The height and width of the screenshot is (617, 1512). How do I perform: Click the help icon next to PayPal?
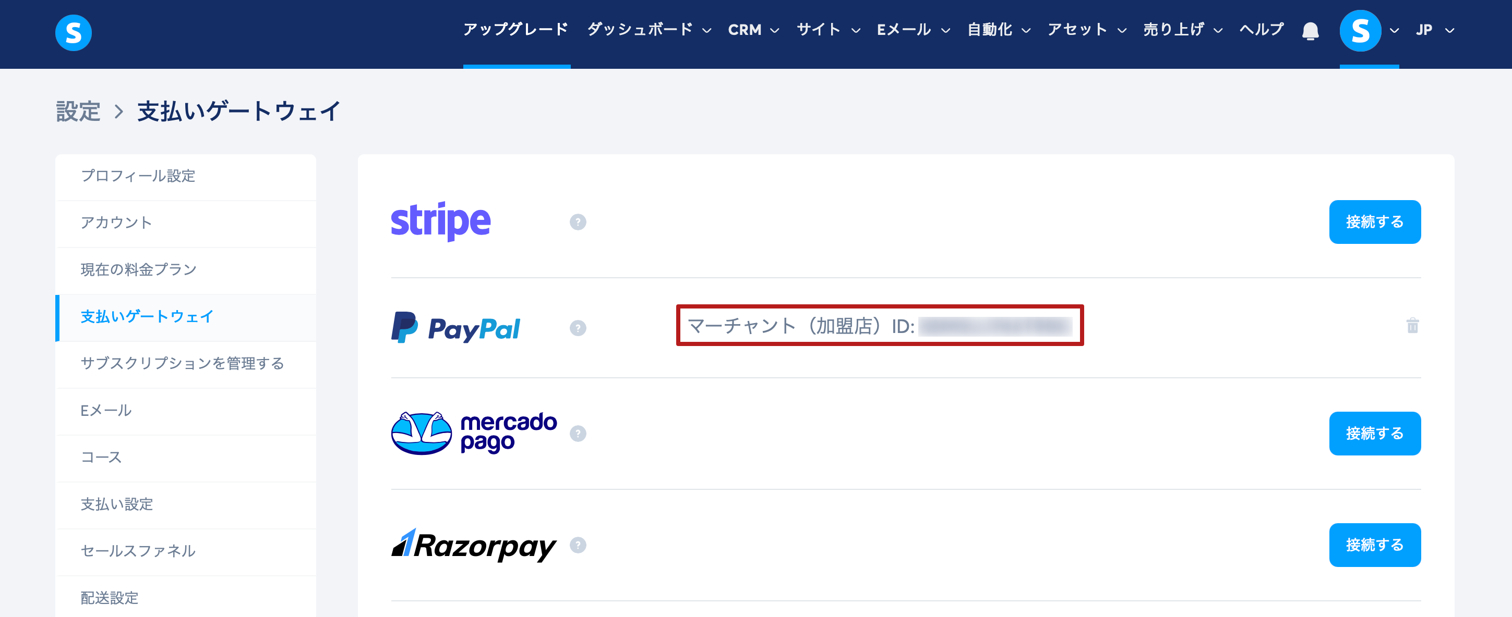(x=578, y=328)
